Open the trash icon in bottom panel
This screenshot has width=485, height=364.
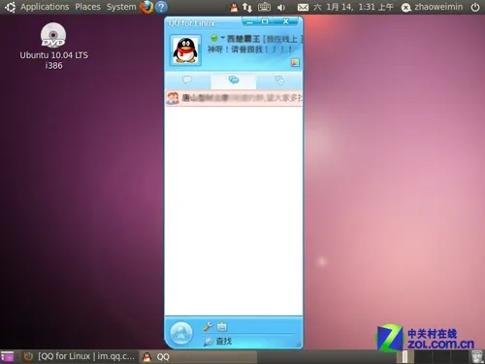point(477,356)
